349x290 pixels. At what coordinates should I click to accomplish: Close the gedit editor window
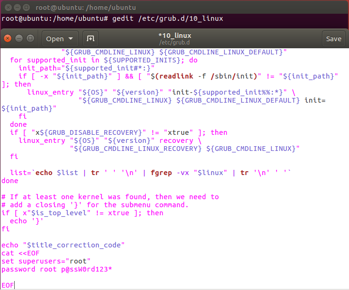pos(8,38)
